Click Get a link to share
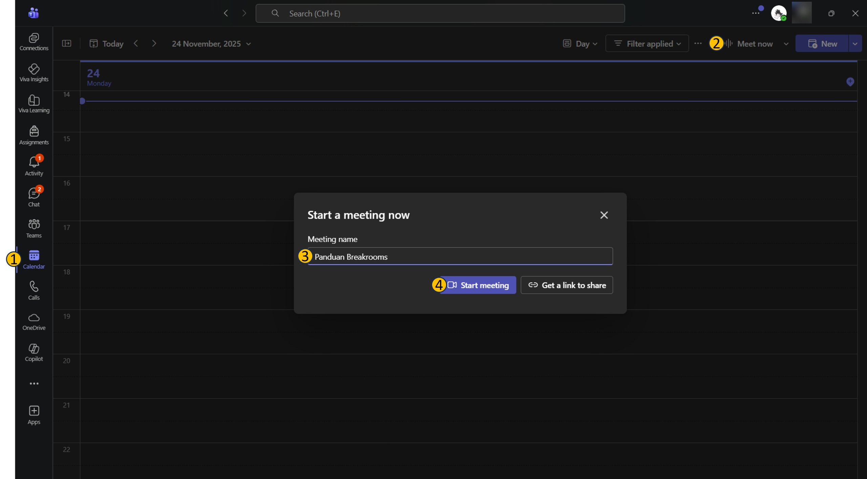The width and height of the screenshot is (867, 479). (x=567, y=285)
